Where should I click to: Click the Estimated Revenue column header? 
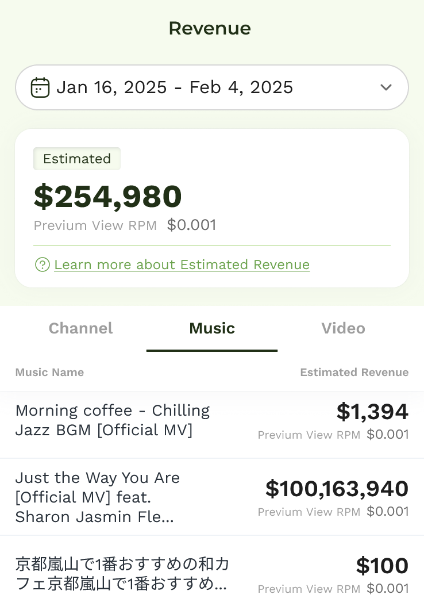pyautogui.click(x=354, y=372)
